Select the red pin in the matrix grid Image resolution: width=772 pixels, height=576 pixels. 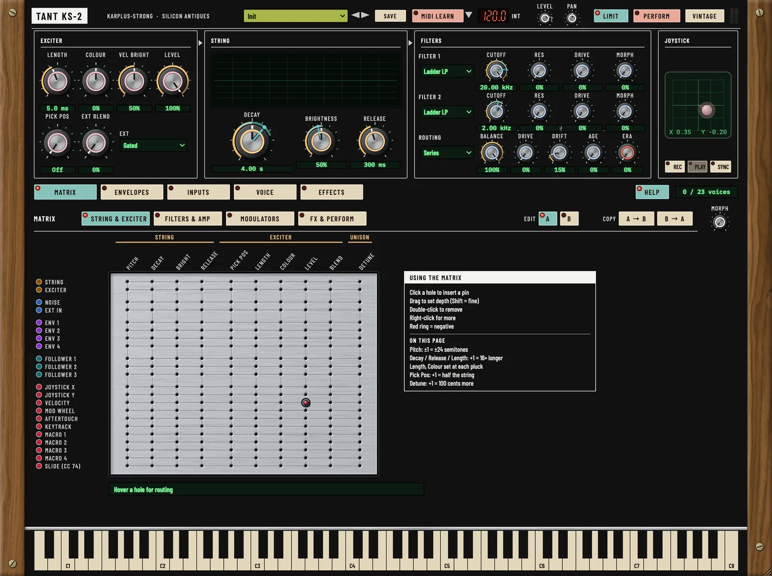click(306, 403)
